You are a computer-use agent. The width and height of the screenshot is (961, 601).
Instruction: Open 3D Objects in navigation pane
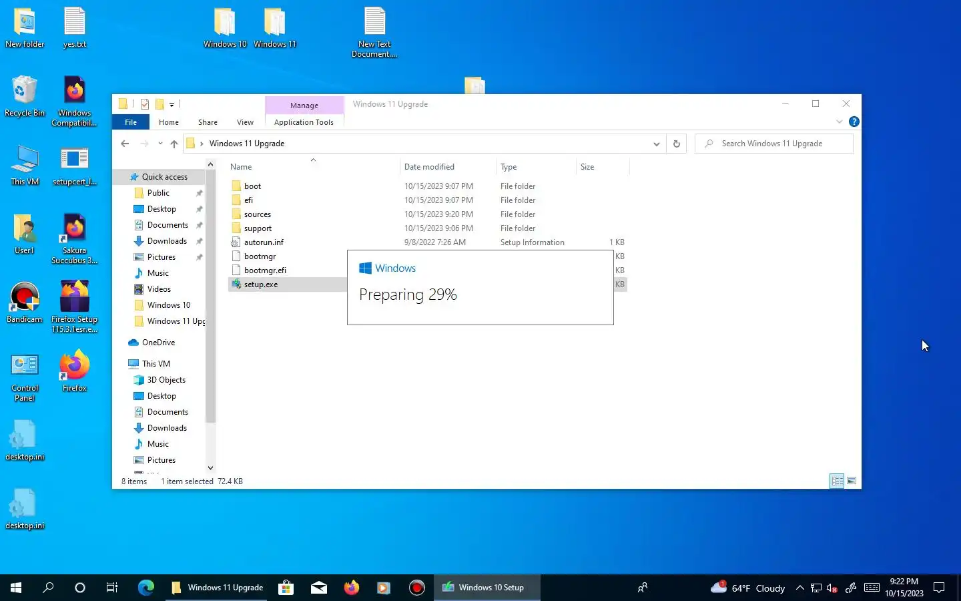(x=166, y=380)
